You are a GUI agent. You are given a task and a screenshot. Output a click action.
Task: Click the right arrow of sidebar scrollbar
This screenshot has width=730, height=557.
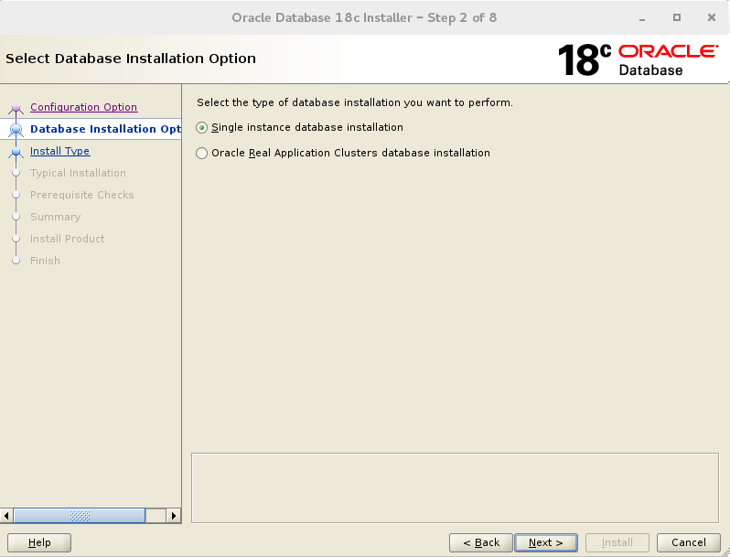tap(174, 516)
